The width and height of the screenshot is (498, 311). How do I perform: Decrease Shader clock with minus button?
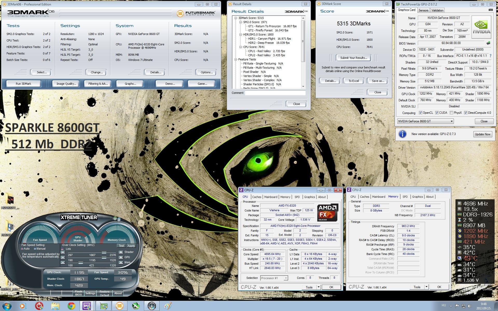click(x=63, y=252)
